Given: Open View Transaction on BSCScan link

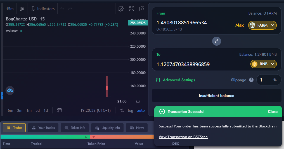Looking at the screenshot, I should (183, 137).
